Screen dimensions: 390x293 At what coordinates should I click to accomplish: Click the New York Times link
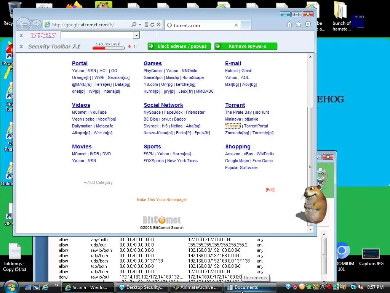coord(182,161)
